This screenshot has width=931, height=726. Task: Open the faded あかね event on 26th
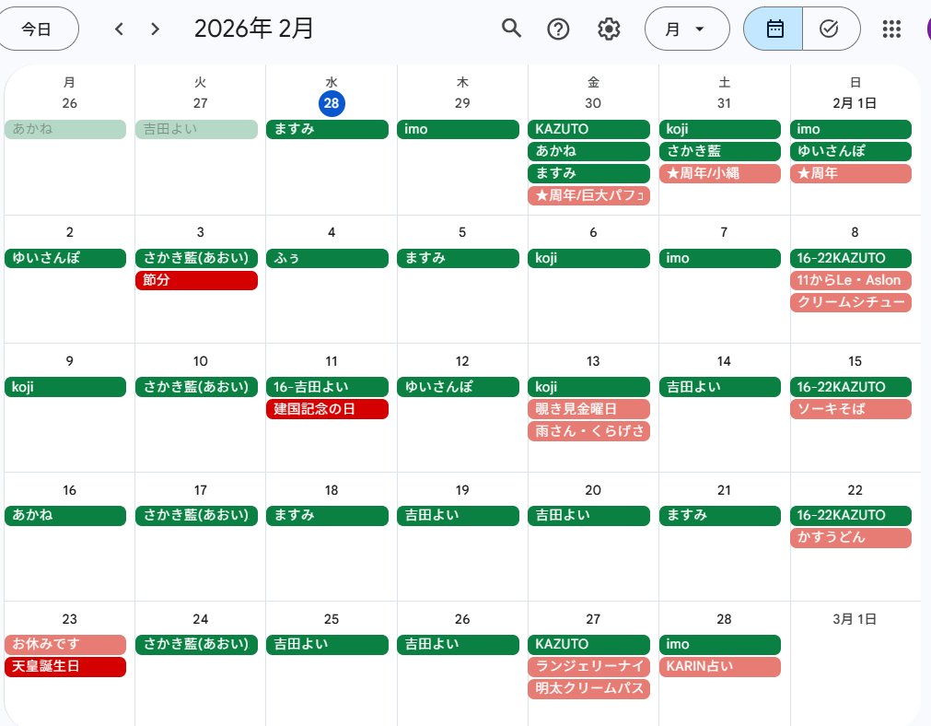(65, 129)
